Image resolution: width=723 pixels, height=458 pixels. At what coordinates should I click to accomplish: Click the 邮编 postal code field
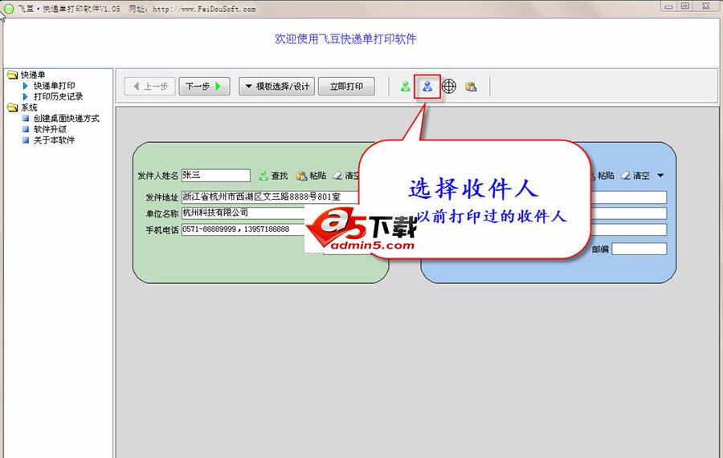click(x=639, y=249)
